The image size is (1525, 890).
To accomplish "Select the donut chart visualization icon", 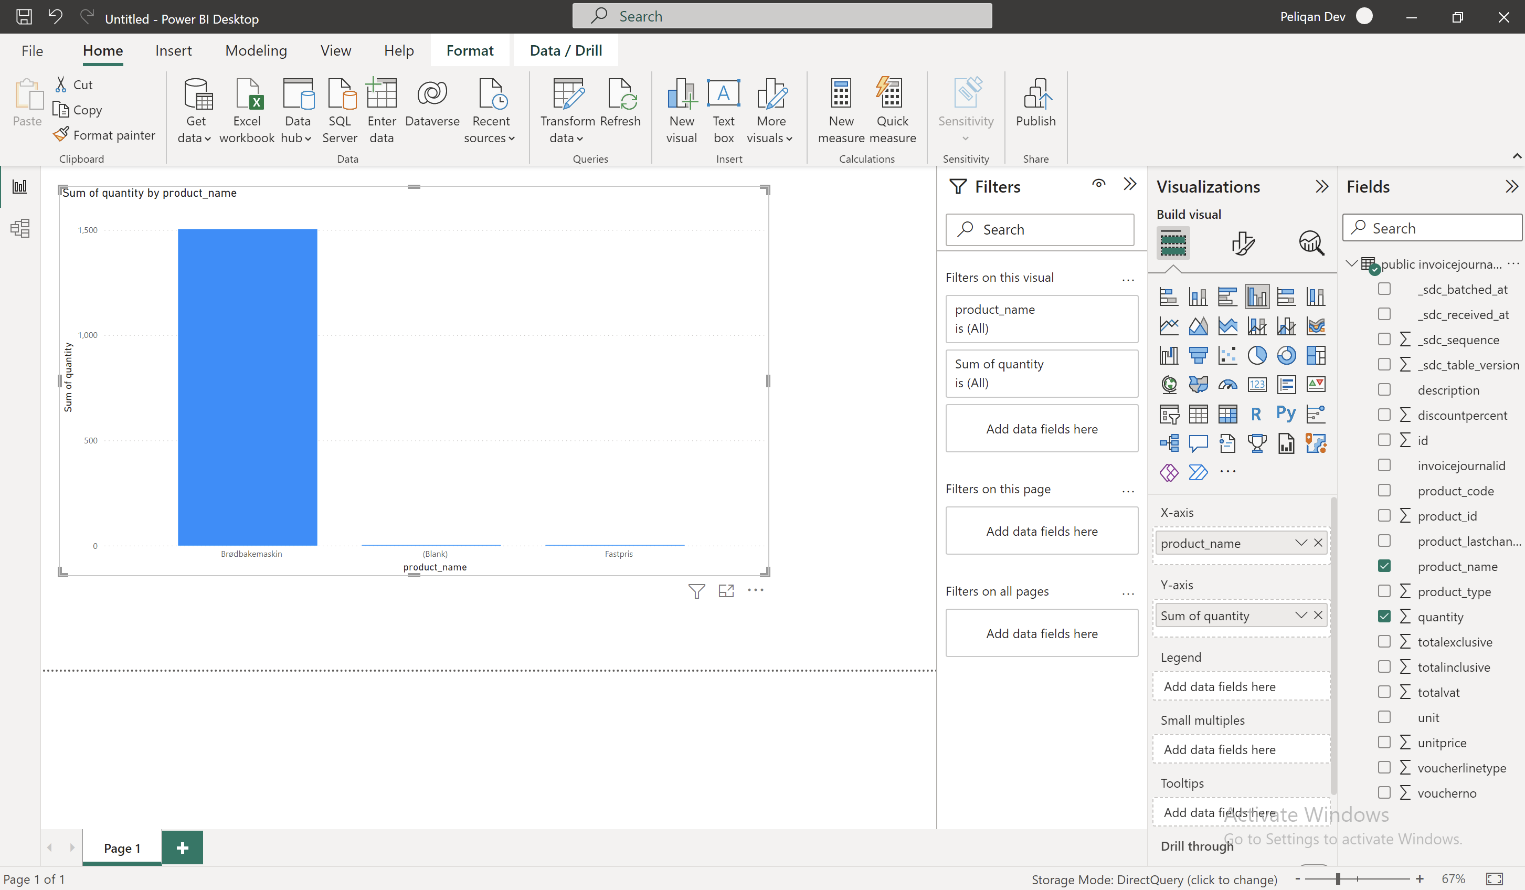I will (1286, 355).
